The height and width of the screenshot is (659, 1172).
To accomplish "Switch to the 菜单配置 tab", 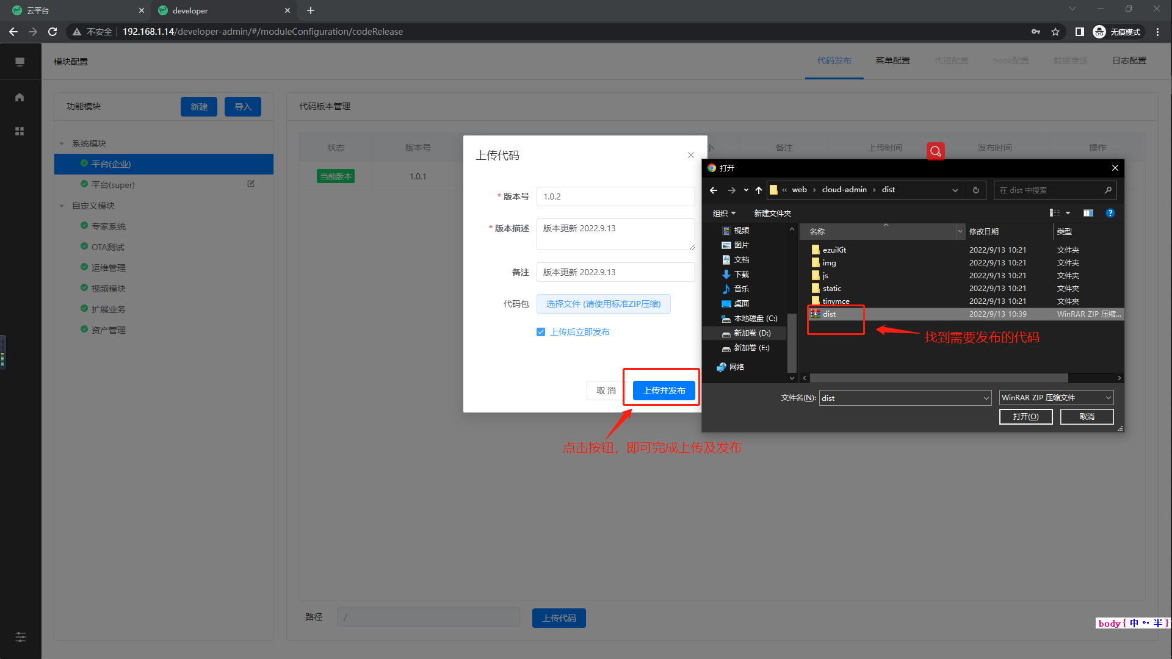I will tap(892, 60).
